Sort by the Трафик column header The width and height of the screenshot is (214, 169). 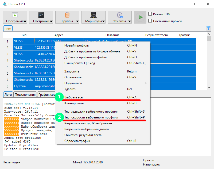[x=184, y=35]
